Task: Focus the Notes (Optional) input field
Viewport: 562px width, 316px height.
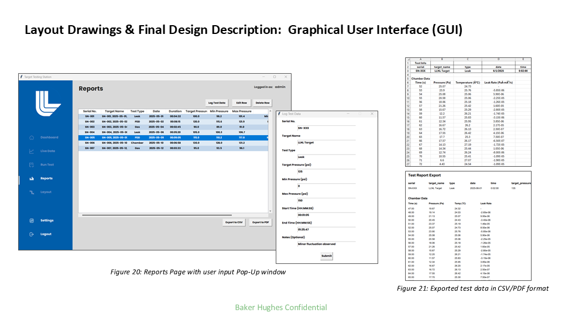Action: click(x=326, y=244)
